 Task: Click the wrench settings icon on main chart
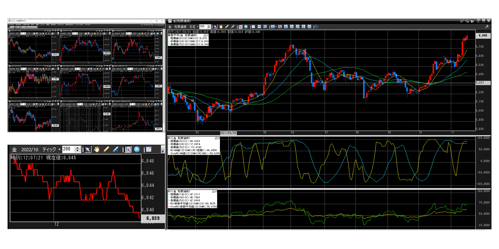tap(487, 27)
